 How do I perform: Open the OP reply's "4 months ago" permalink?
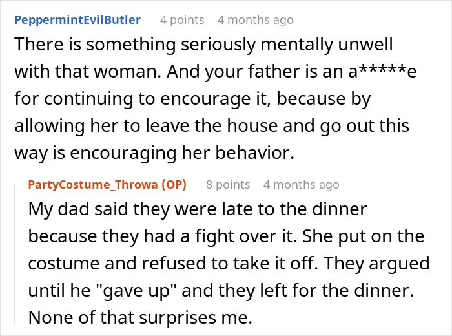coord(302,185)
